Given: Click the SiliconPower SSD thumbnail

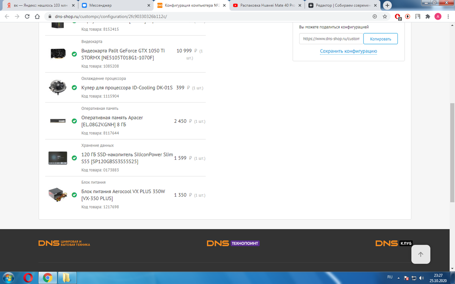Looking at the screenshot, I should point(58,158).
